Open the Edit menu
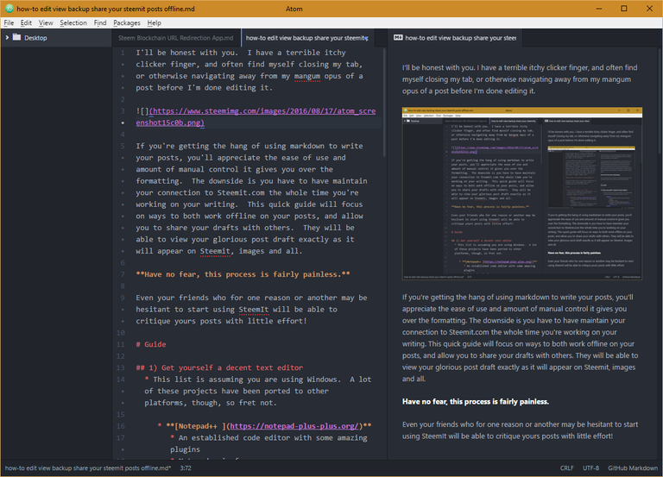The height and width of the screenshot is (477, 663). click(26, 22)
